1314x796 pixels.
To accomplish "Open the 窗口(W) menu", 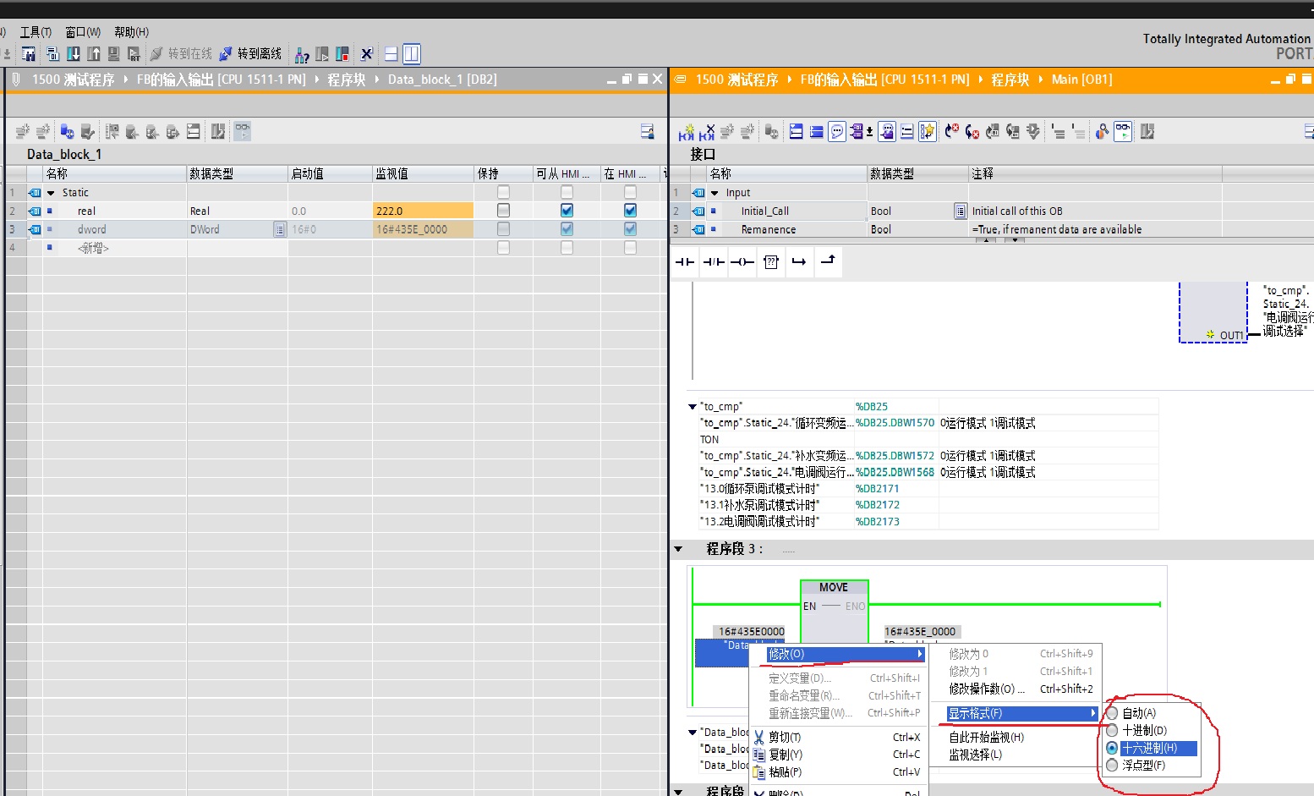I will 82,32.
